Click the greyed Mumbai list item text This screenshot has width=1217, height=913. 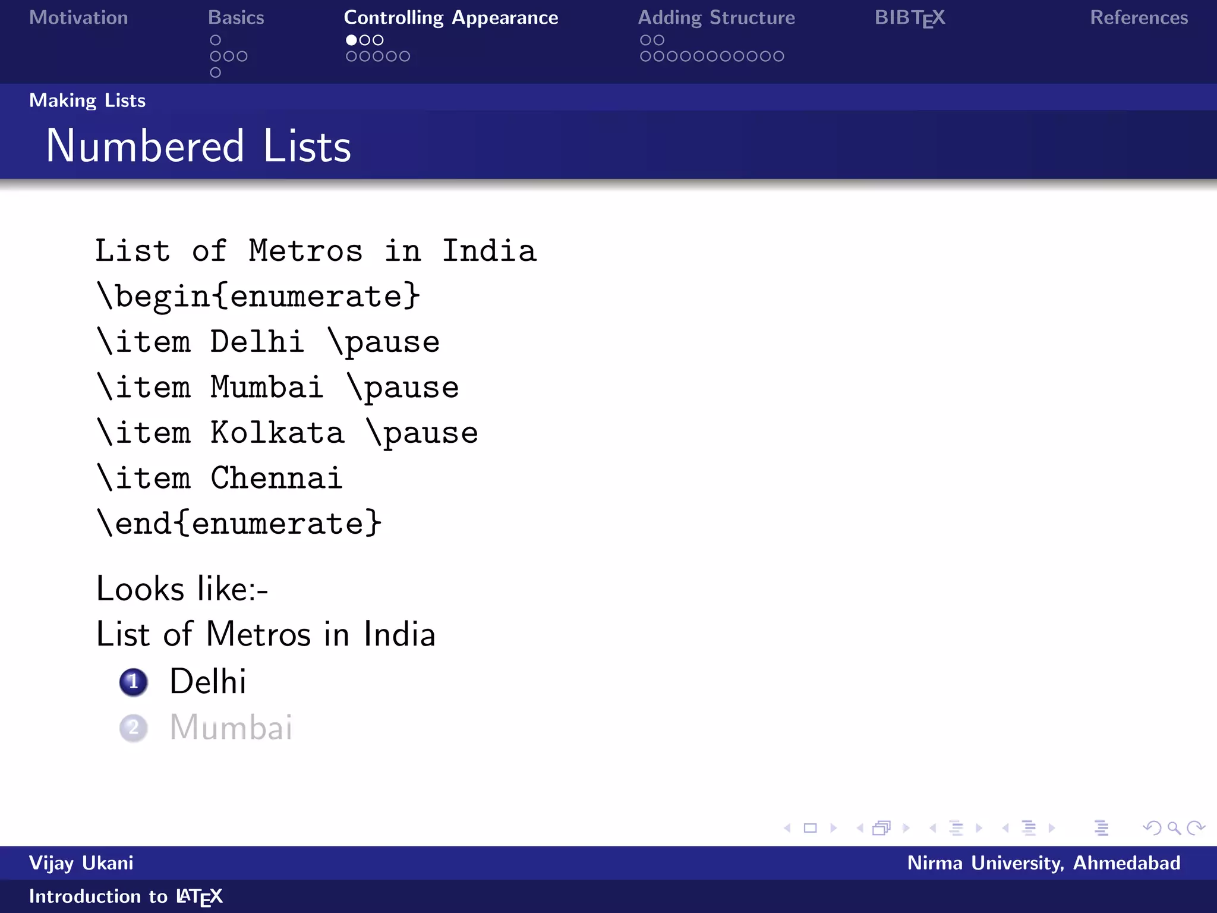(x=231, y=727)
